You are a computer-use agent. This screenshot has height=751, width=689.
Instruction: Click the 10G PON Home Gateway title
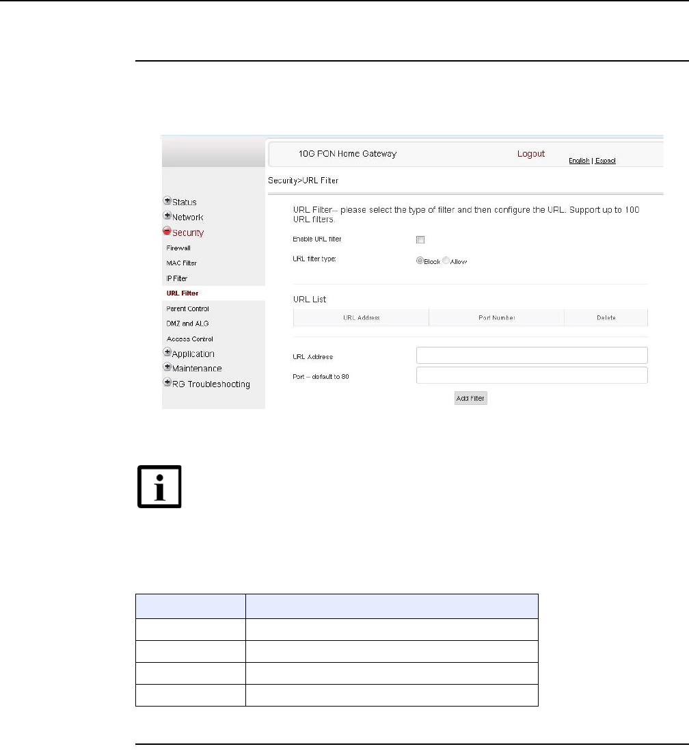(348, 154)
